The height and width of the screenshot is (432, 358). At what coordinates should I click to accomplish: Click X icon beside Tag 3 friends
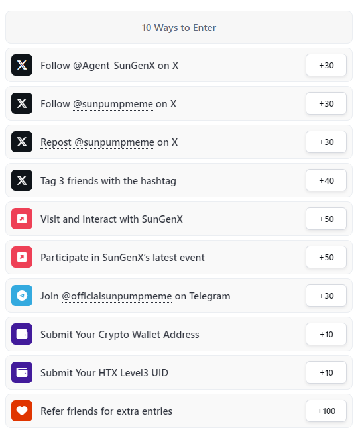pyautogui.click(x=22, y=180)
